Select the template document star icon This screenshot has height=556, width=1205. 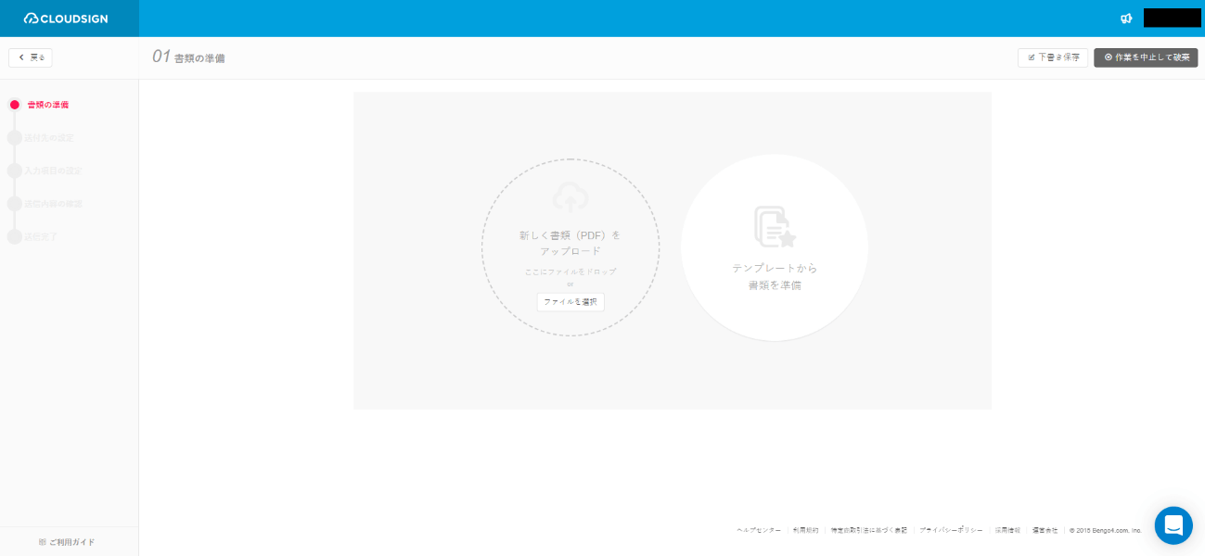pos(773,225)
